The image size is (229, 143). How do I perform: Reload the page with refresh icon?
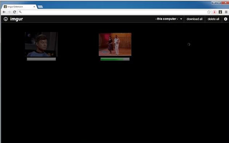click(15, 12)
